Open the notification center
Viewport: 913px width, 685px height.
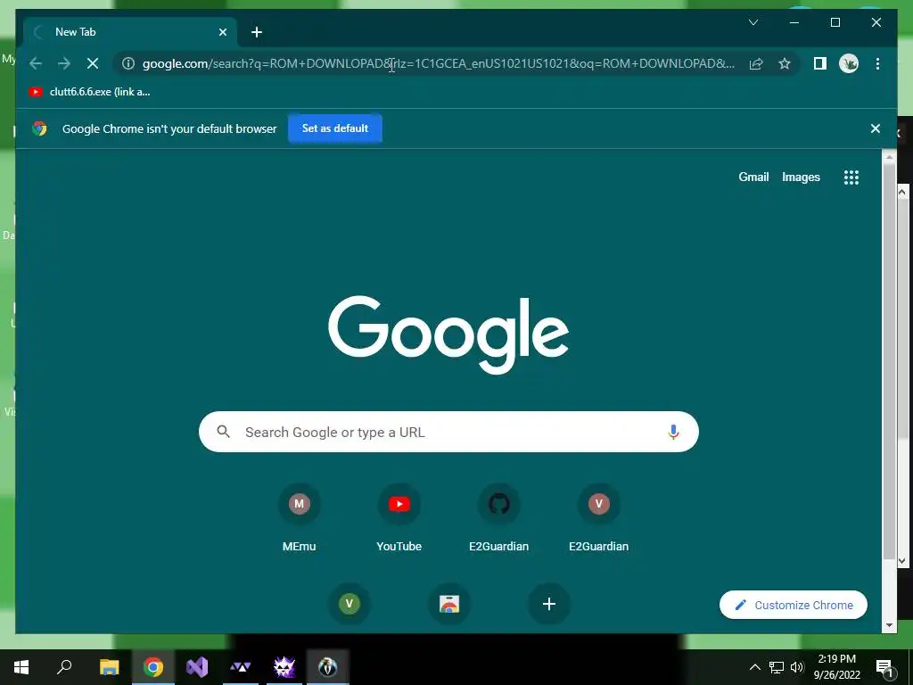click(x=884, y=667)
